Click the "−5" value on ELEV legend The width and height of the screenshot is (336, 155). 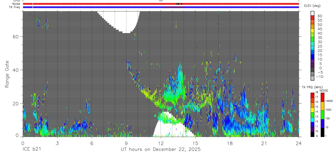pyautogui.click(x=320, y=72)
